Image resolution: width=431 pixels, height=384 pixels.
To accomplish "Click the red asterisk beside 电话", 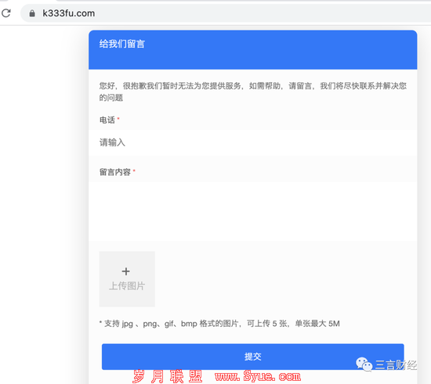I will pos(118,119).
